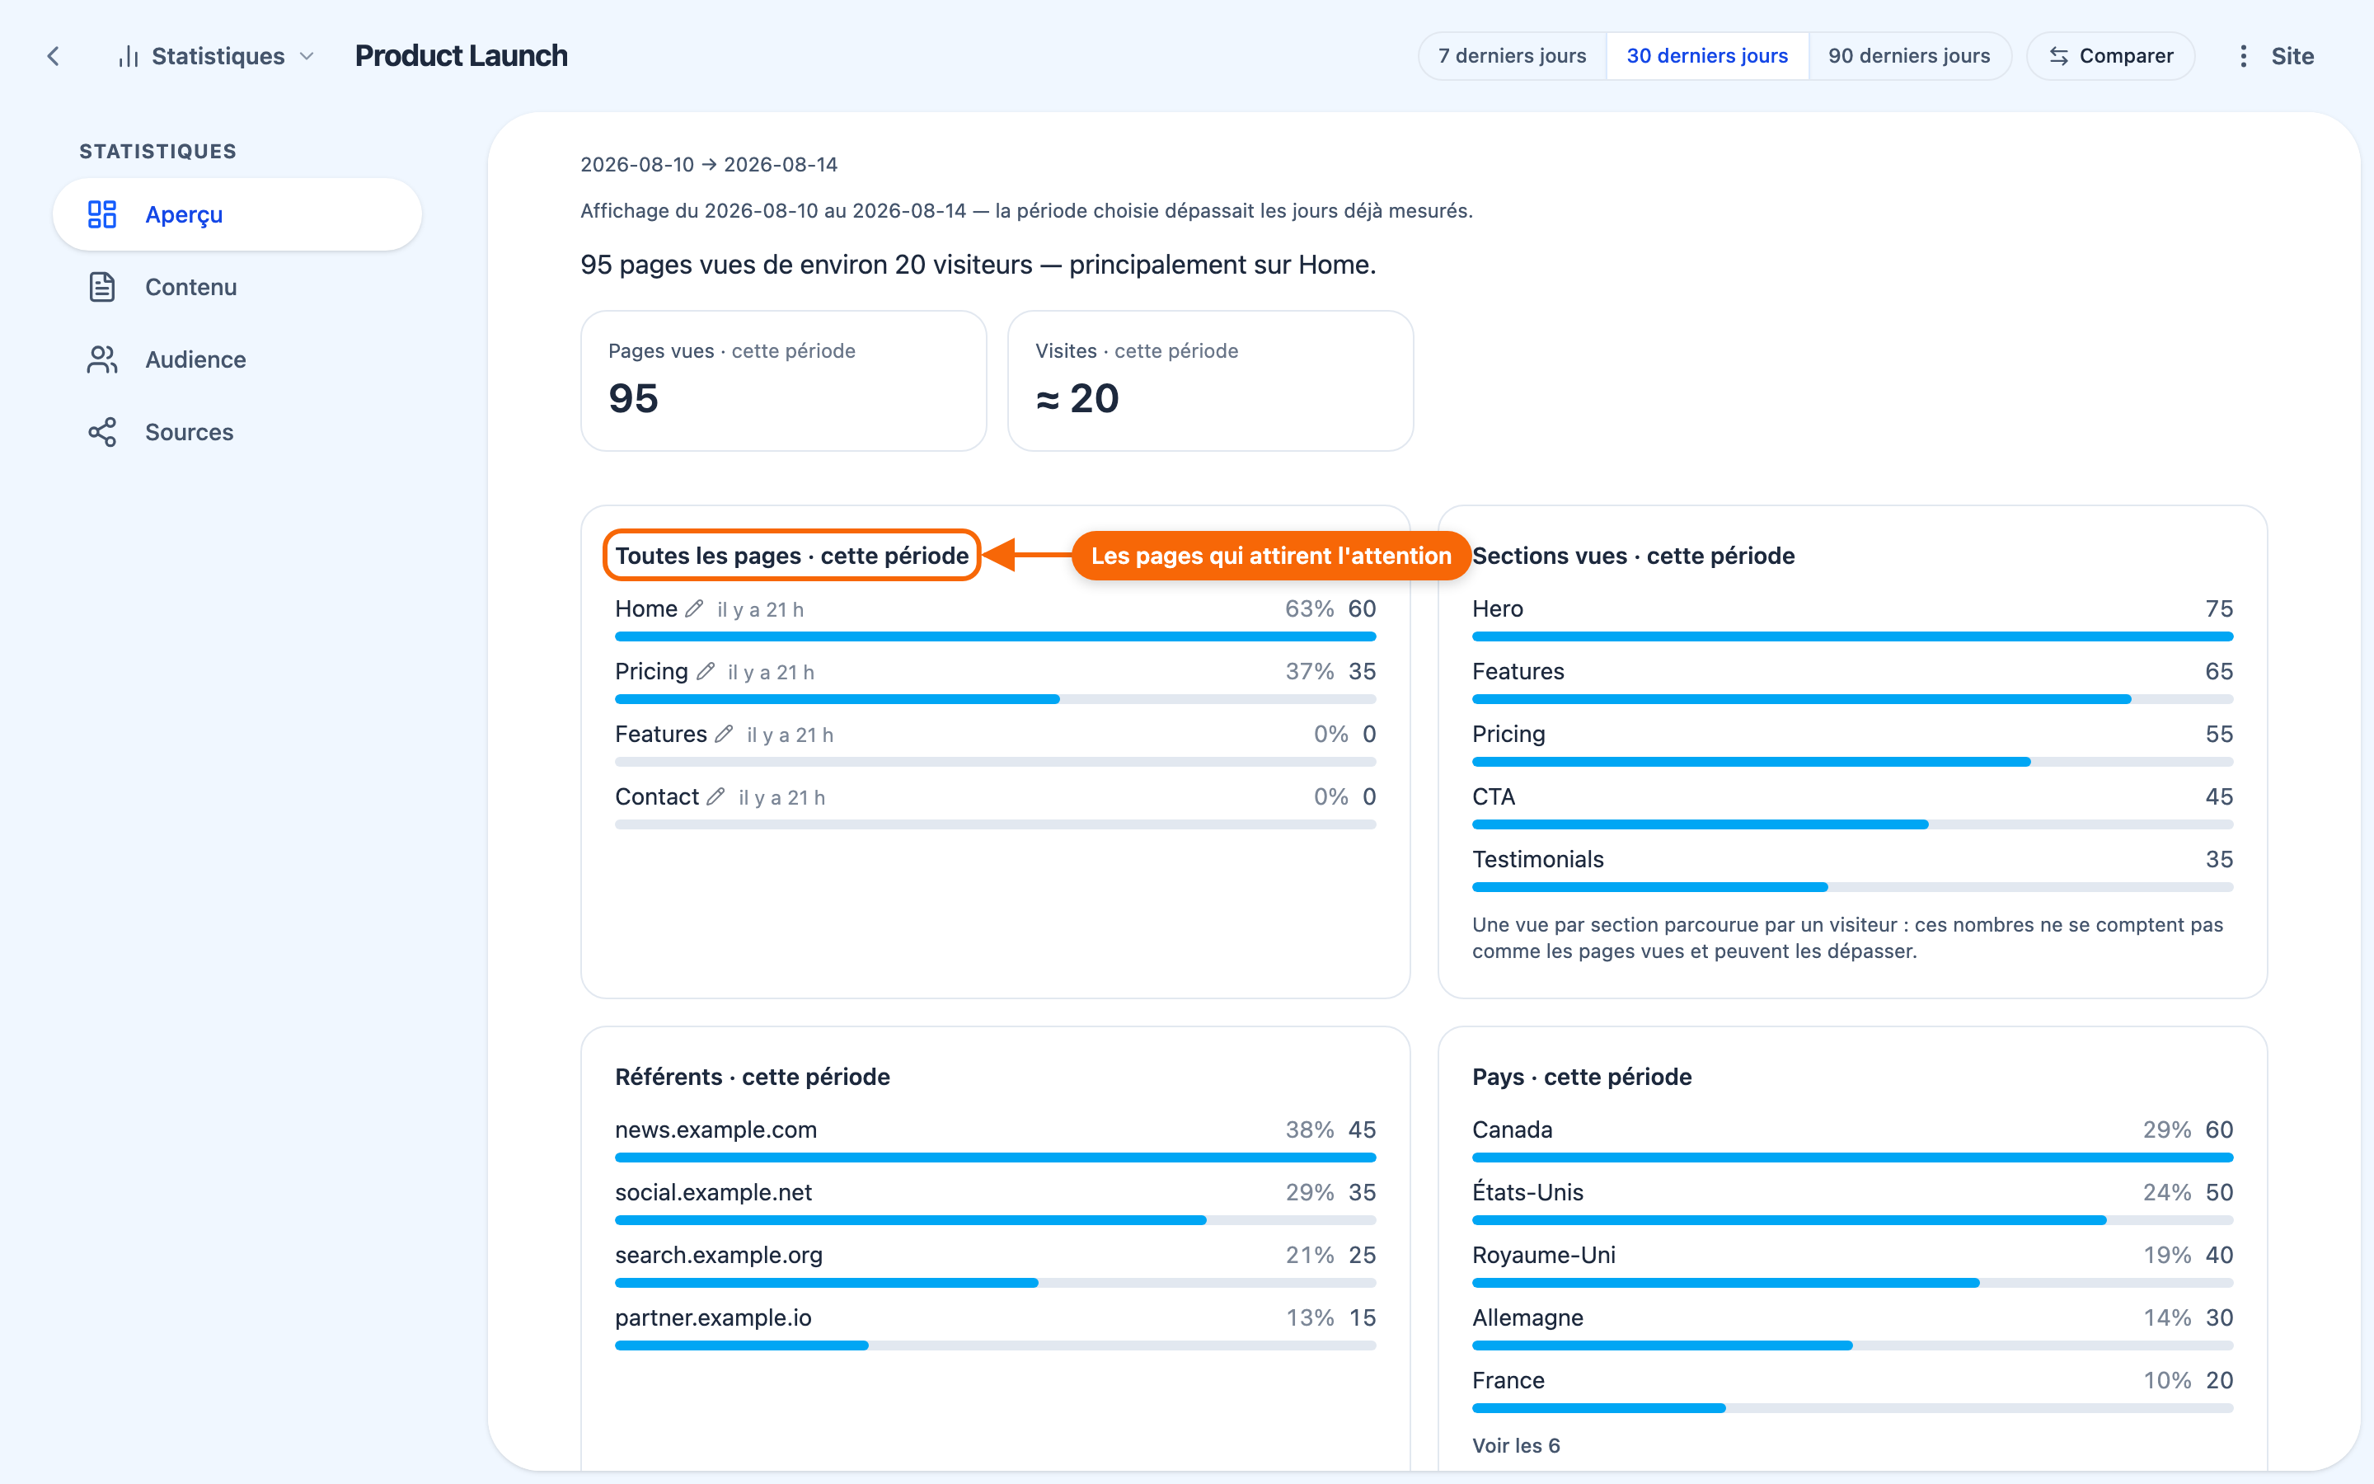Click the Visites card
The width and height of the screenshot is (2374, 1484).
(1211, 381)
